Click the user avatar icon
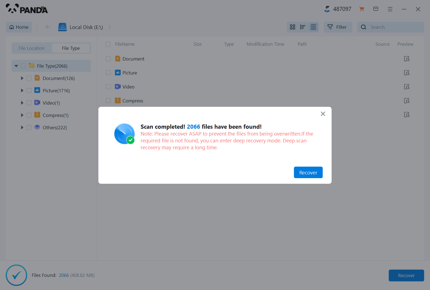This screenshot has width=430, height=290. pos(327,9)
